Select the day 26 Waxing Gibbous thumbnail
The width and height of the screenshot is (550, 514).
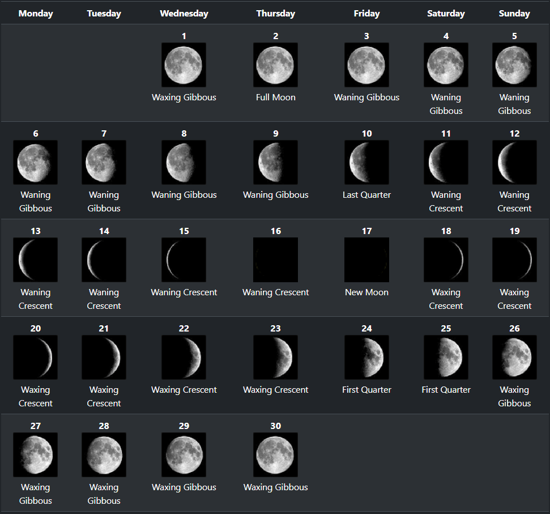click(514, 358)
